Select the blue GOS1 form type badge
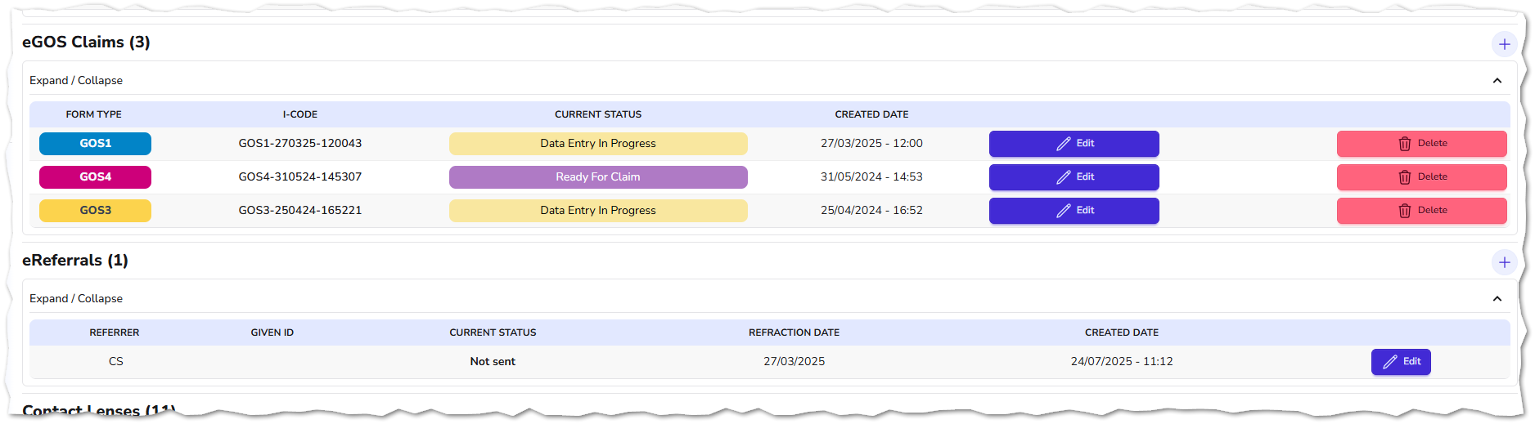1535x424 pixels. (x=95, y=144)
